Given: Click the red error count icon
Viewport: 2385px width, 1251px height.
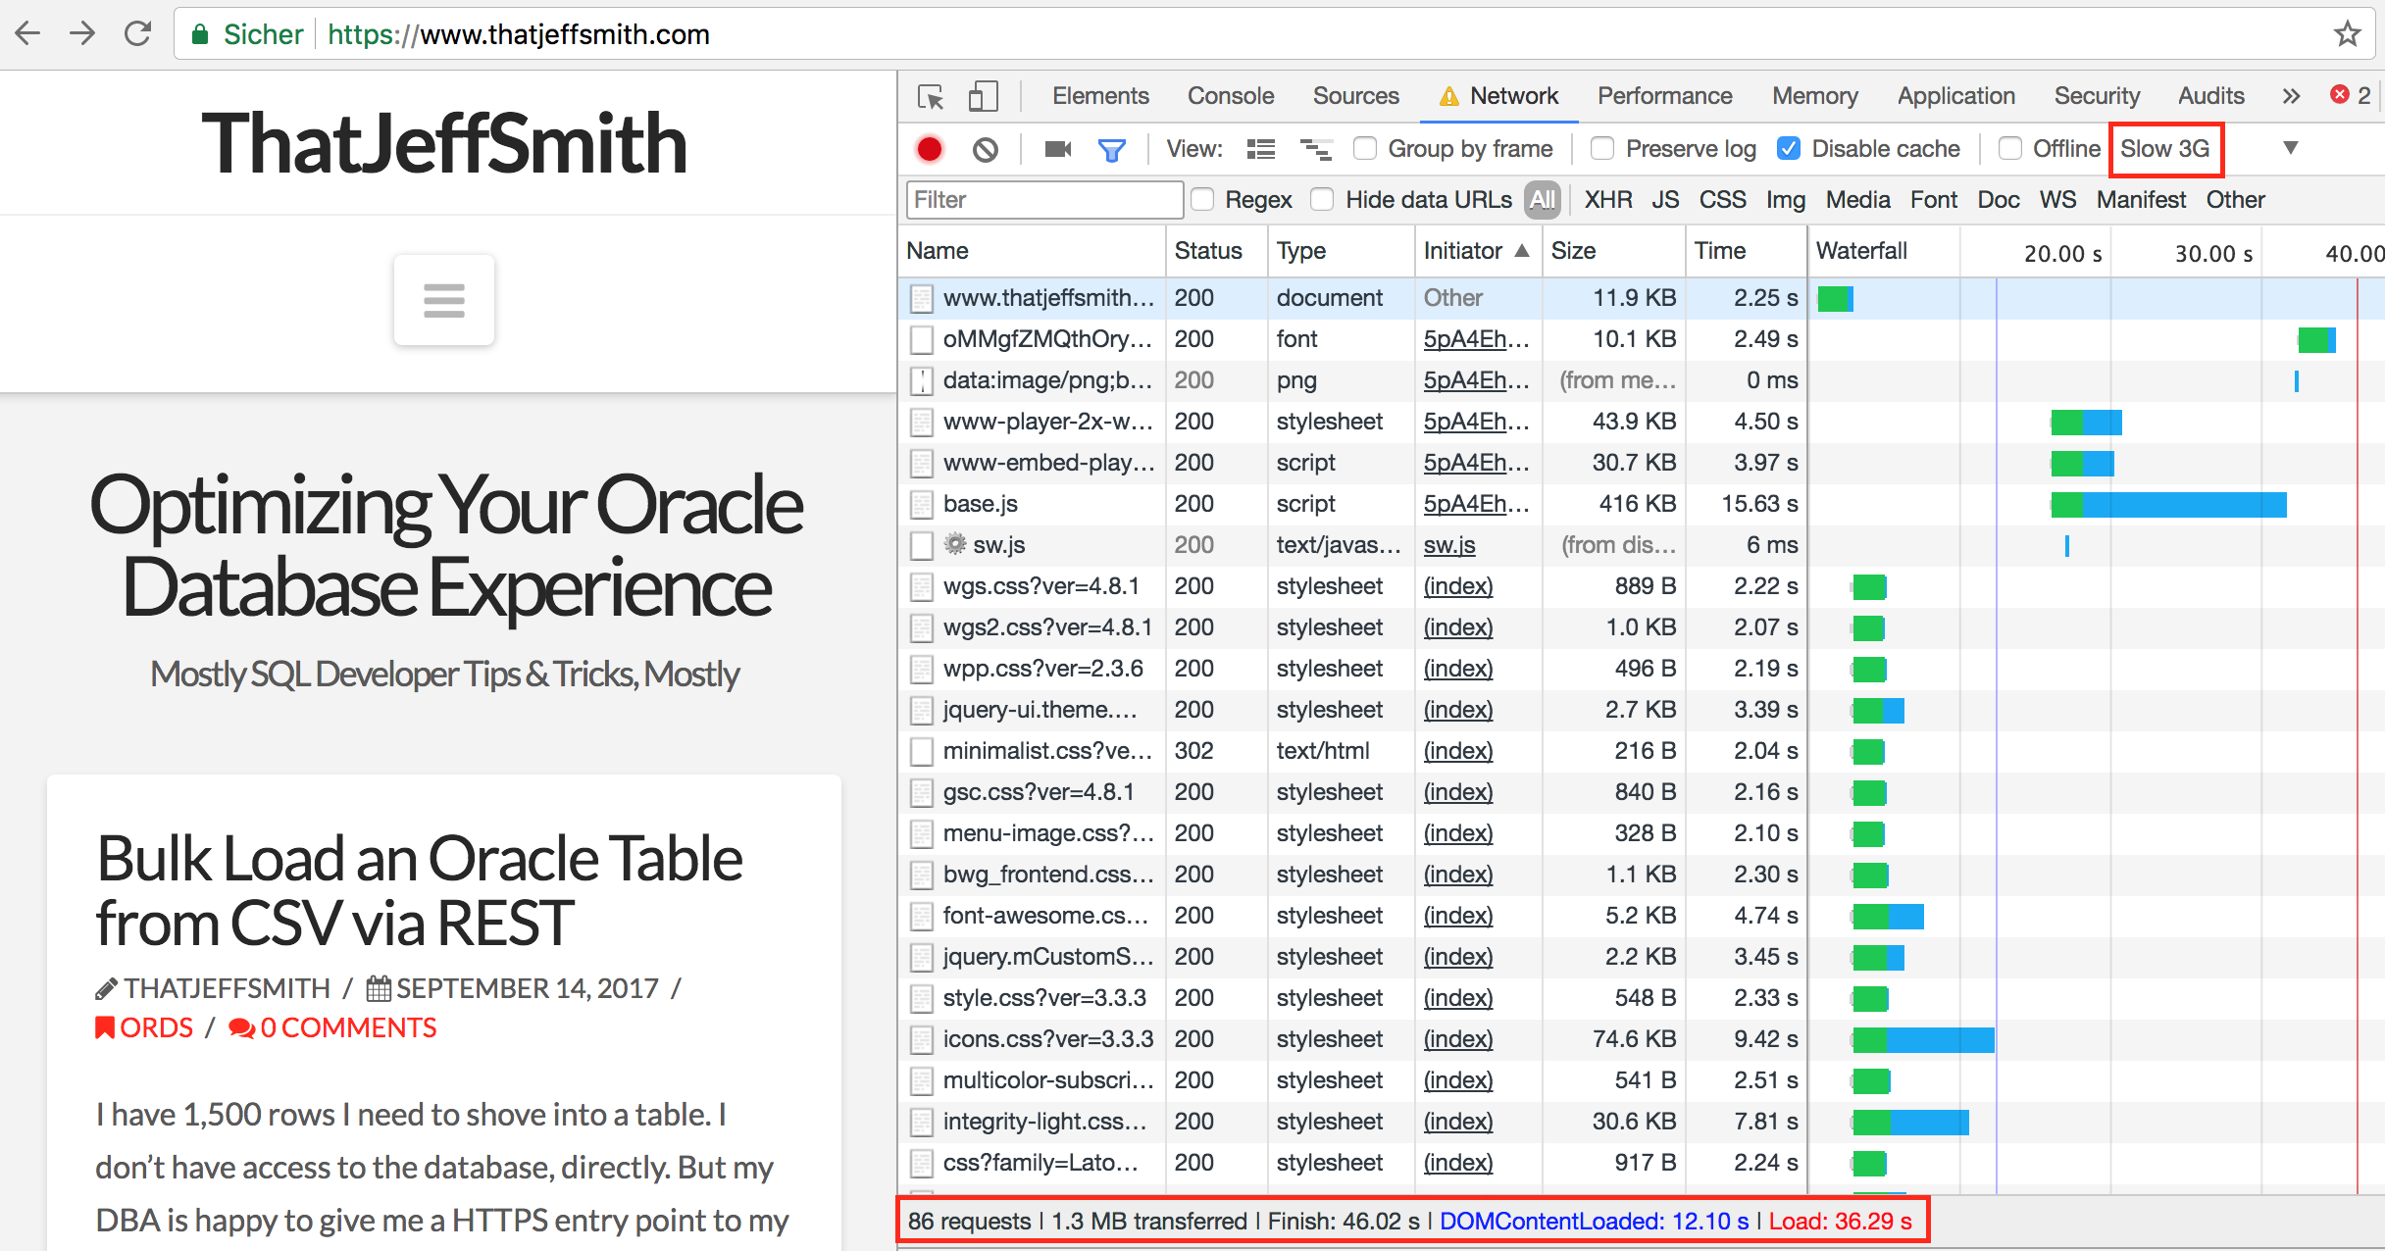Looking at the screenshot, I should pyautogui.click(x=2339, y=94).
